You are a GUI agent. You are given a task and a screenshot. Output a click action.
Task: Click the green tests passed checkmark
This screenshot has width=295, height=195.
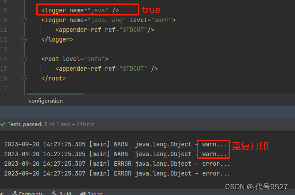pyautogui.click(x=3, y=124)
